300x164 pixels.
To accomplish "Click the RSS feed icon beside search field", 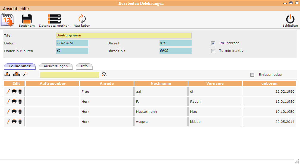I will (104, 74).
